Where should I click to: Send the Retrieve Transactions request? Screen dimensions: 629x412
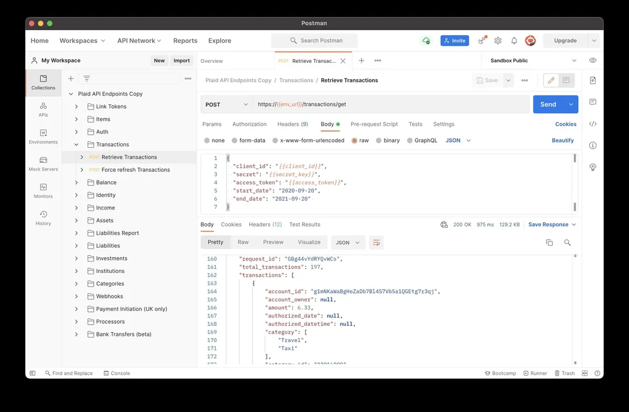pos(547,104)
